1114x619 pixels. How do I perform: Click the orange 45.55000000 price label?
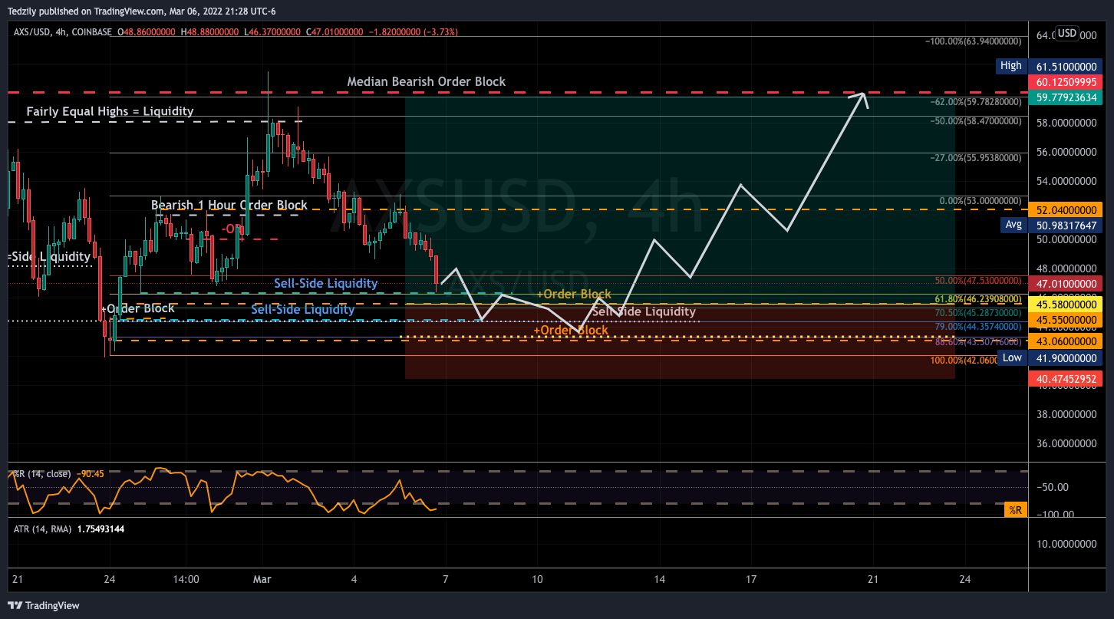click(1066, 320)
